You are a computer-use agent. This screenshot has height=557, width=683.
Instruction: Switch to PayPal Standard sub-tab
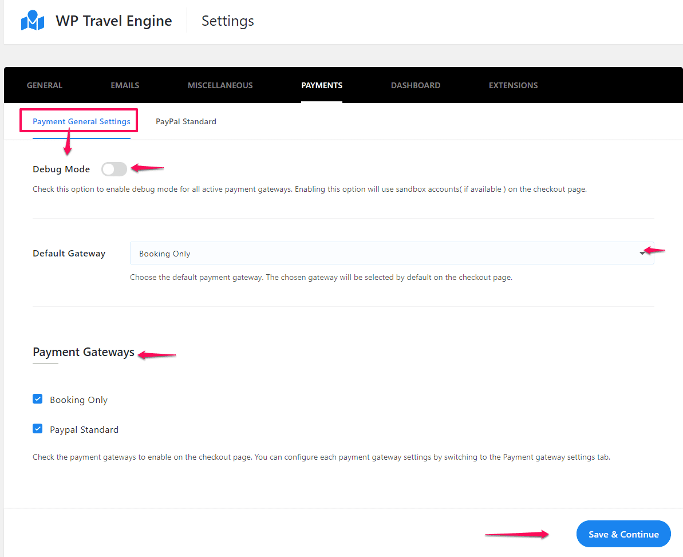(186, 121)
